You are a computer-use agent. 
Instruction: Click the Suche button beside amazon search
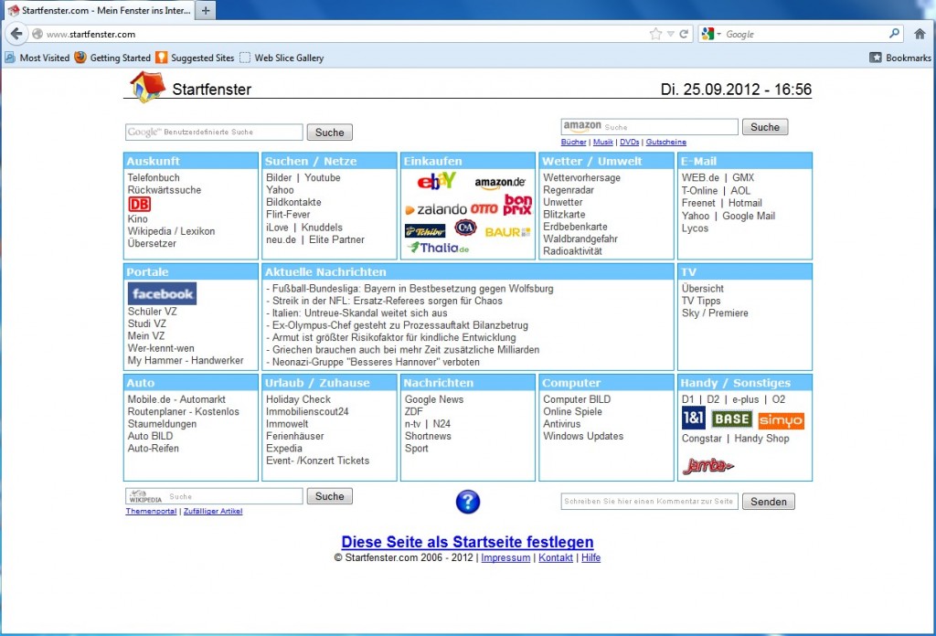point(765,127)
